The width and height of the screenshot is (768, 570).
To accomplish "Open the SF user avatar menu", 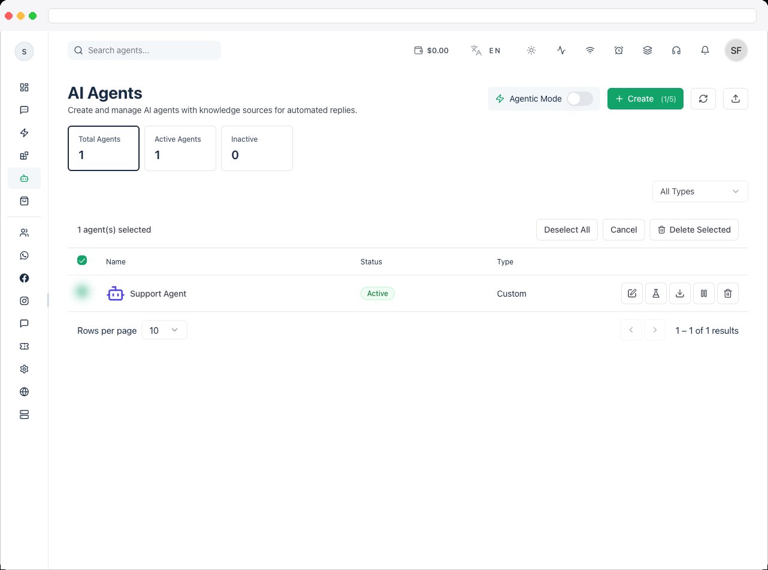I will tap(736, 50).
